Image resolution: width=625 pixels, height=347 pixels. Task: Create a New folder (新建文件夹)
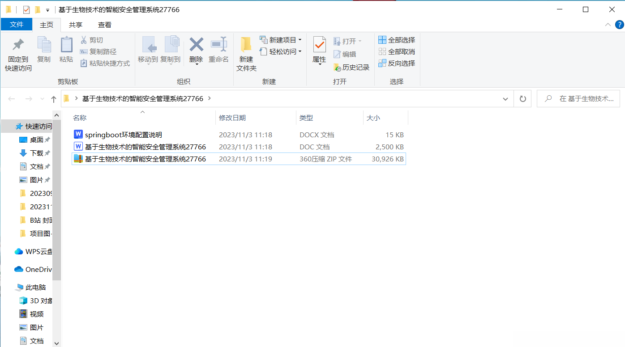246,54
